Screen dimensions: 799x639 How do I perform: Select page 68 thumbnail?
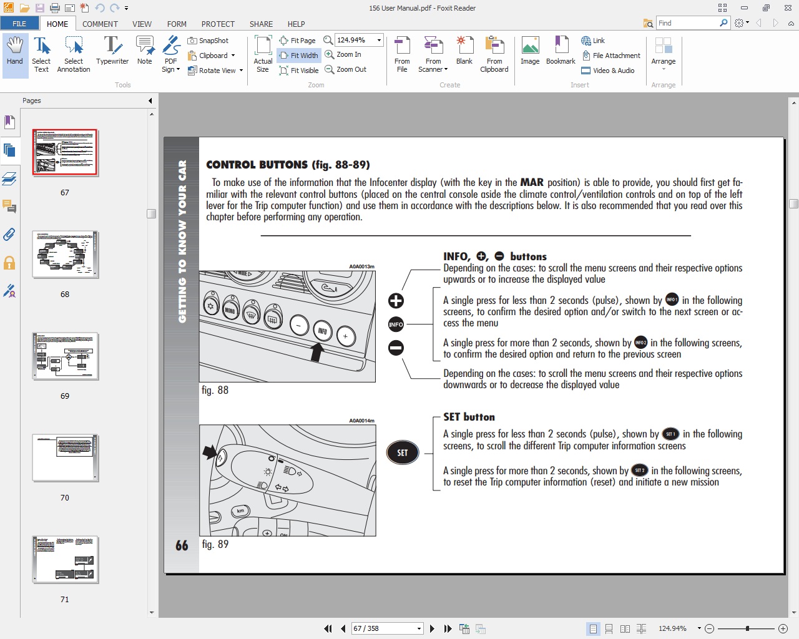point(66,255)
